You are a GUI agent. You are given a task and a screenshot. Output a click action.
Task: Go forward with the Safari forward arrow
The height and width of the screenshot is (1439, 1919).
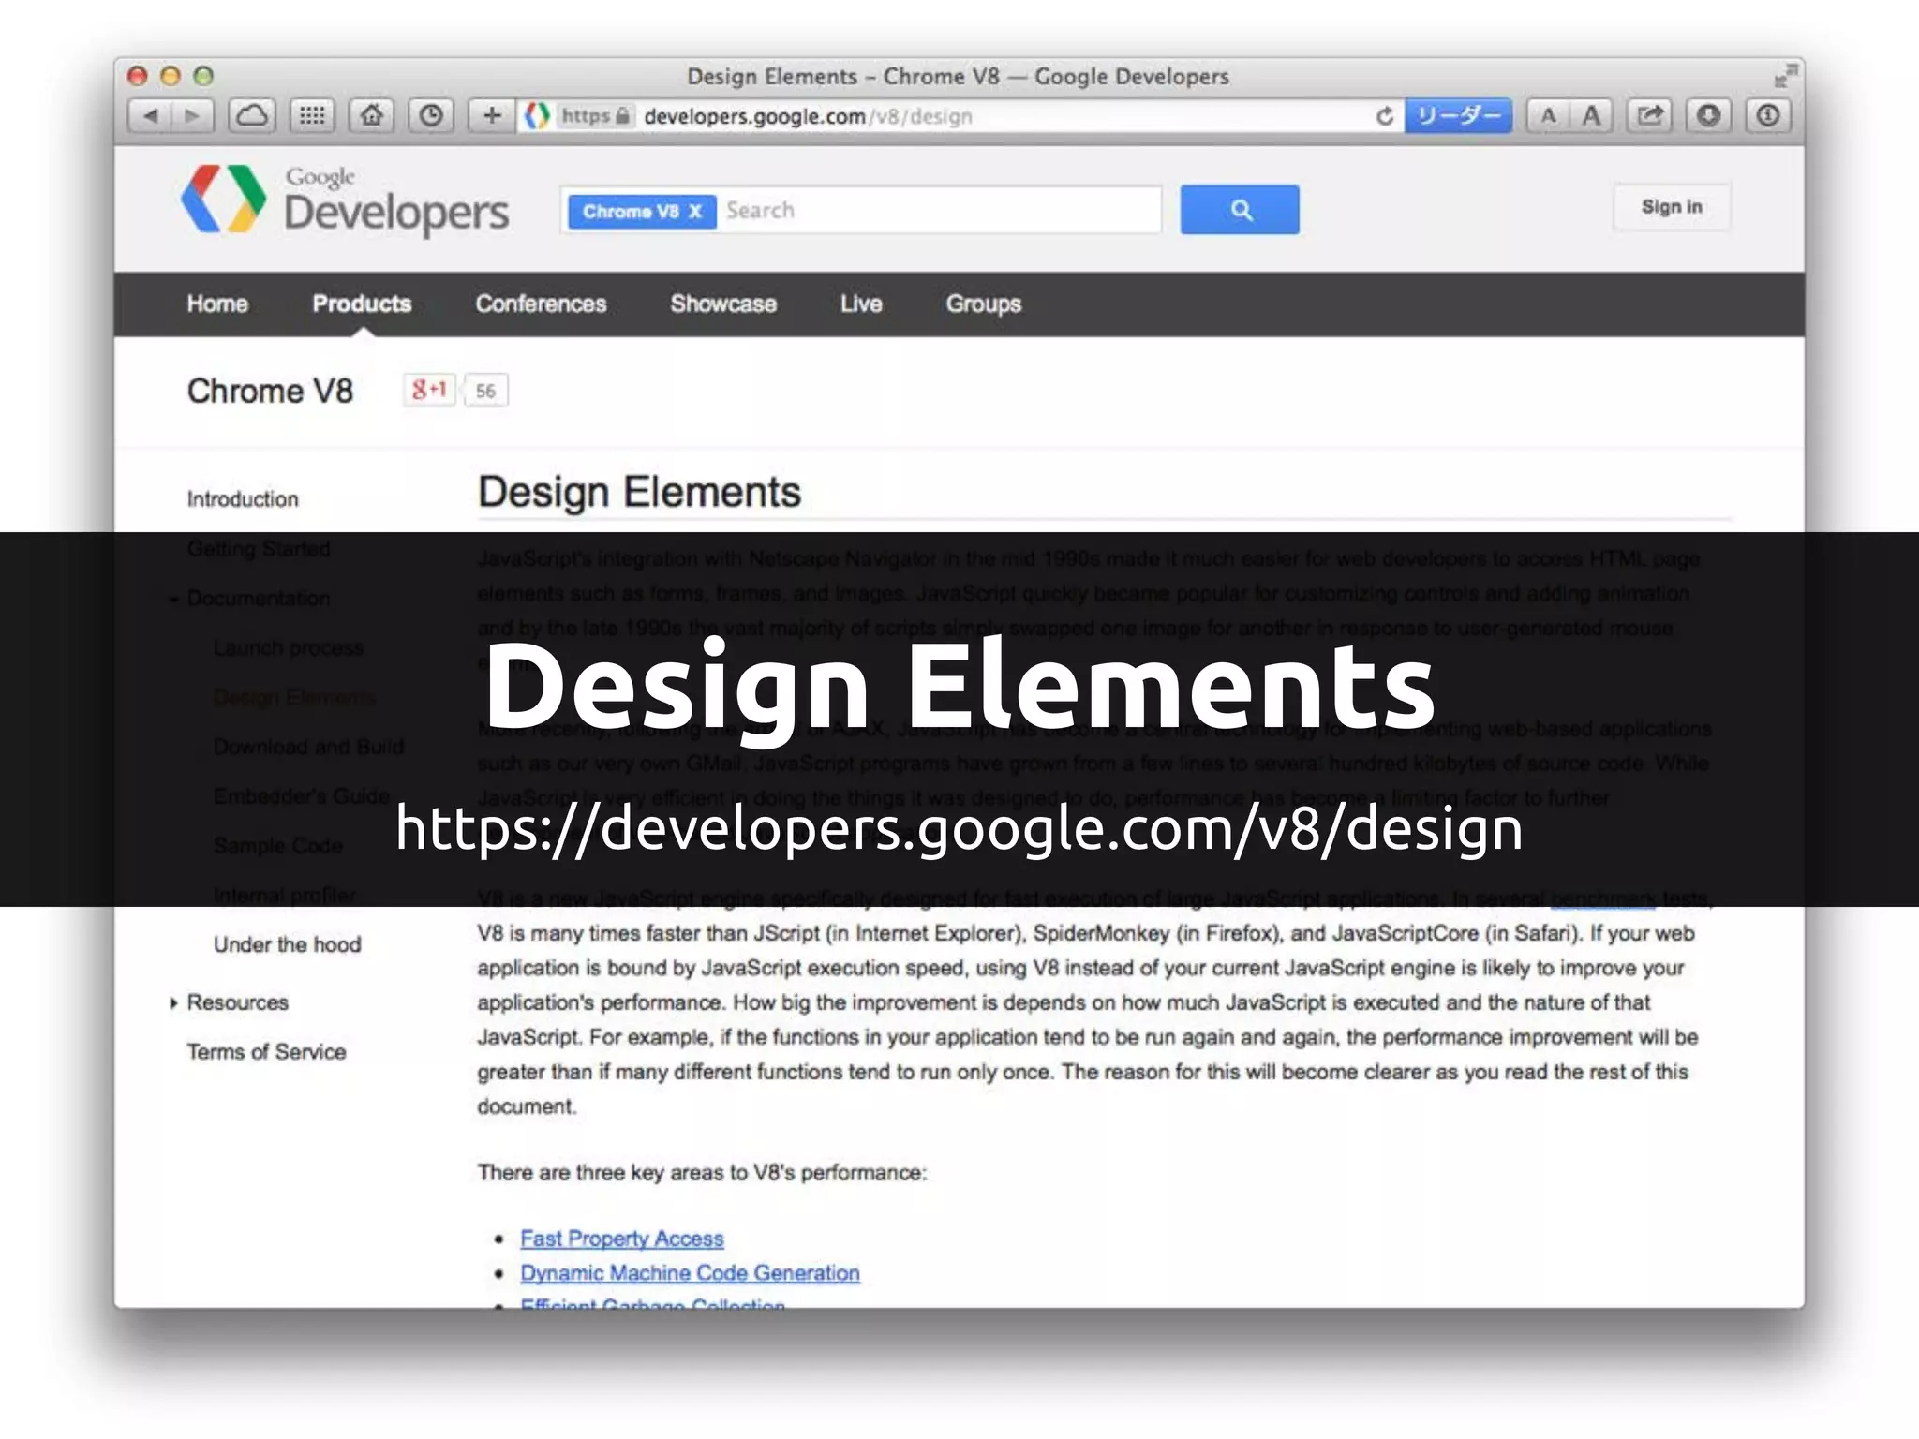pyautogui.click(x=193, y=116)
